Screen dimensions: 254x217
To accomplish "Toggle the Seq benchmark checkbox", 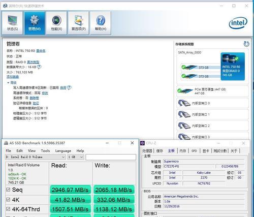I will coord(8,190).
